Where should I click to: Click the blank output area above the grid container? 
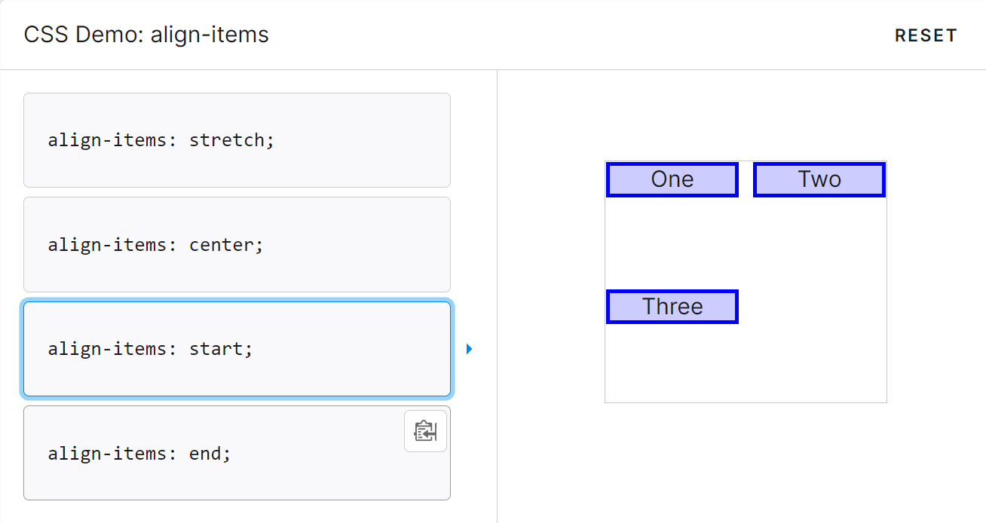coord(746,115)
